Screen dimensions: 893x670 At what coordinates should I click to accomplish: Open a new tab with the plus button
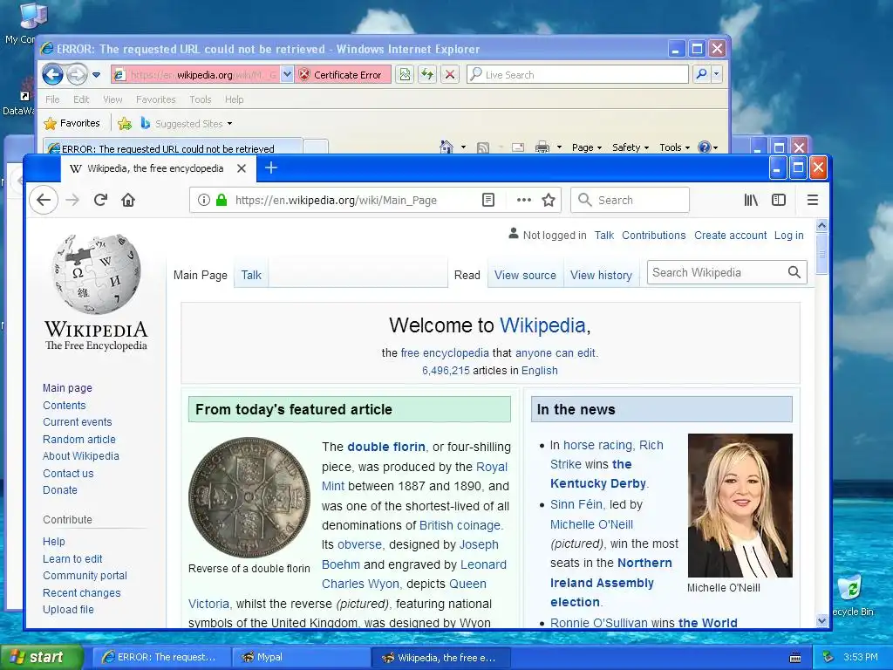[271, 168]
